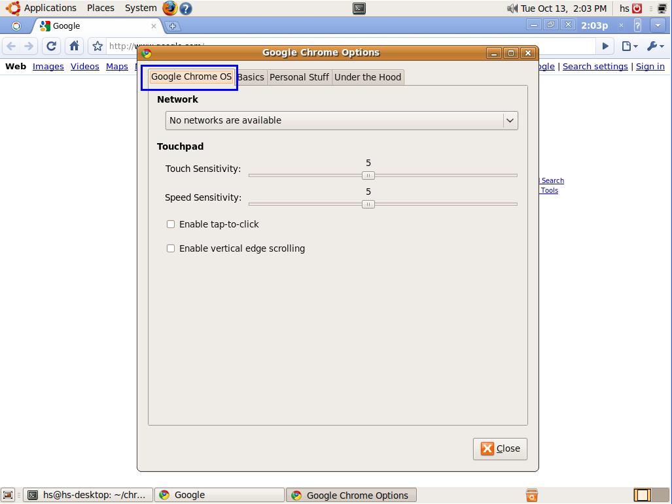Click the show desktop icon in bottom panel
The height and width of the screenshot is (504, 672).
click(x=8, y=495)
